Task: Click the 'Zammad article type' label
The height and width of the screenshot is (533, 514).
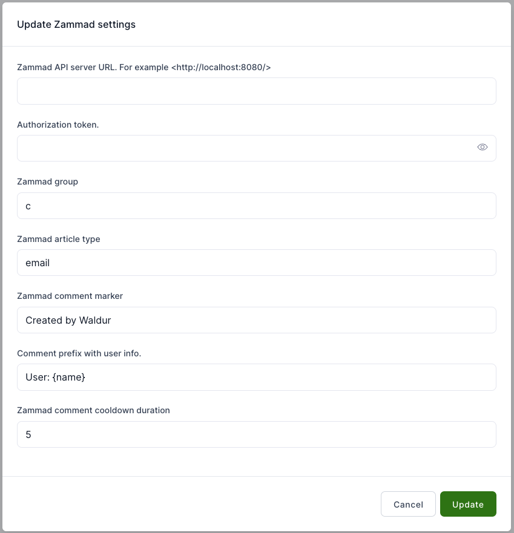Action: (x=59, y=239)
